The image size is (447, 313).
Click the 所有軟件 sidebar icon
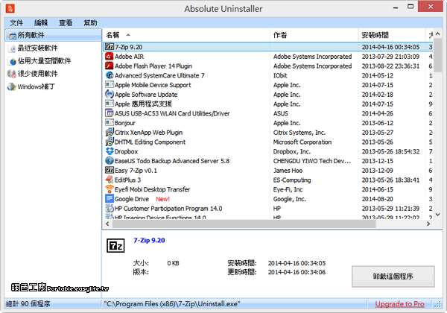pyautogui.click(x=12, y=35)
